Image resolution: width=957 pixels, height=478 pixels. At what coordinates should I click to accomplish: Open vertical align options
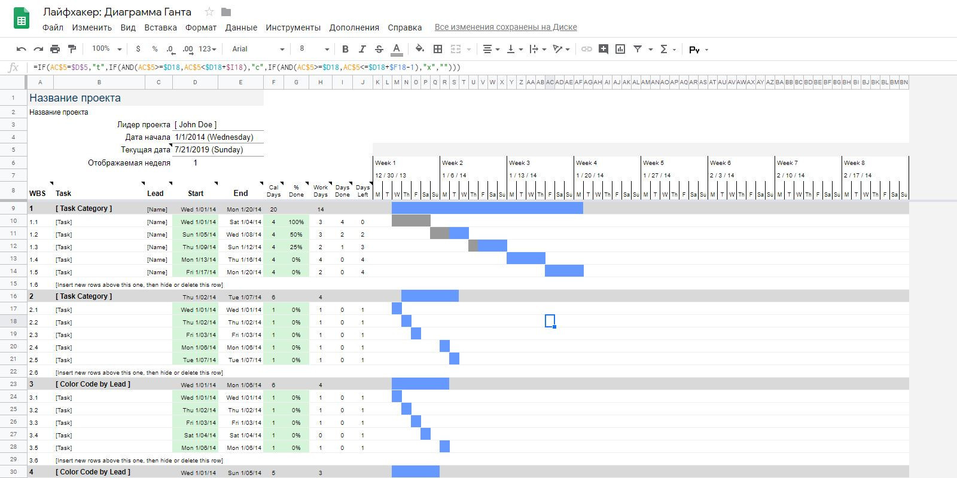[514, 49]
